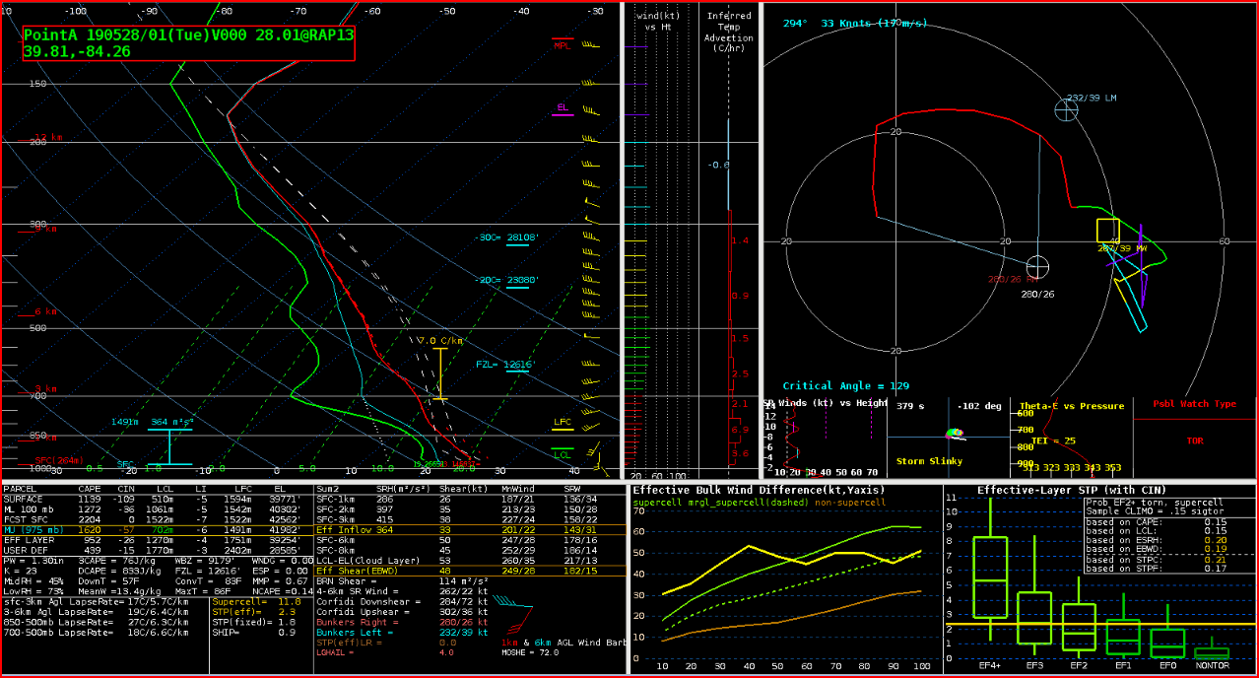The width and height of the screenshot is (1259, 678).
Task: Click the yellow 7.0 C/km lapse rate bracket
Action: (x=442, y=375)
